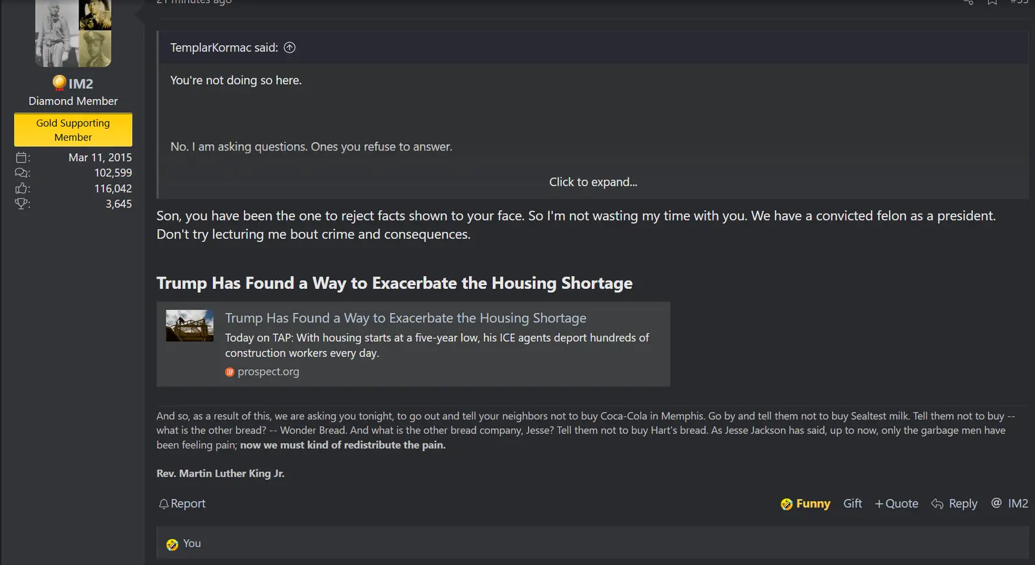This screenshot has height=565, width=1035.
Task: Expand the quoted post with Click to expand
Action: (x=593, y=182)
